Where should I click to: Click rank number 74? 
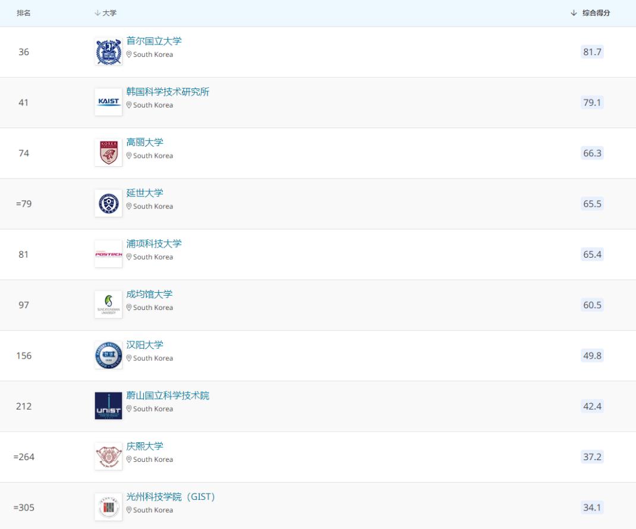click(x=24, y=153)
